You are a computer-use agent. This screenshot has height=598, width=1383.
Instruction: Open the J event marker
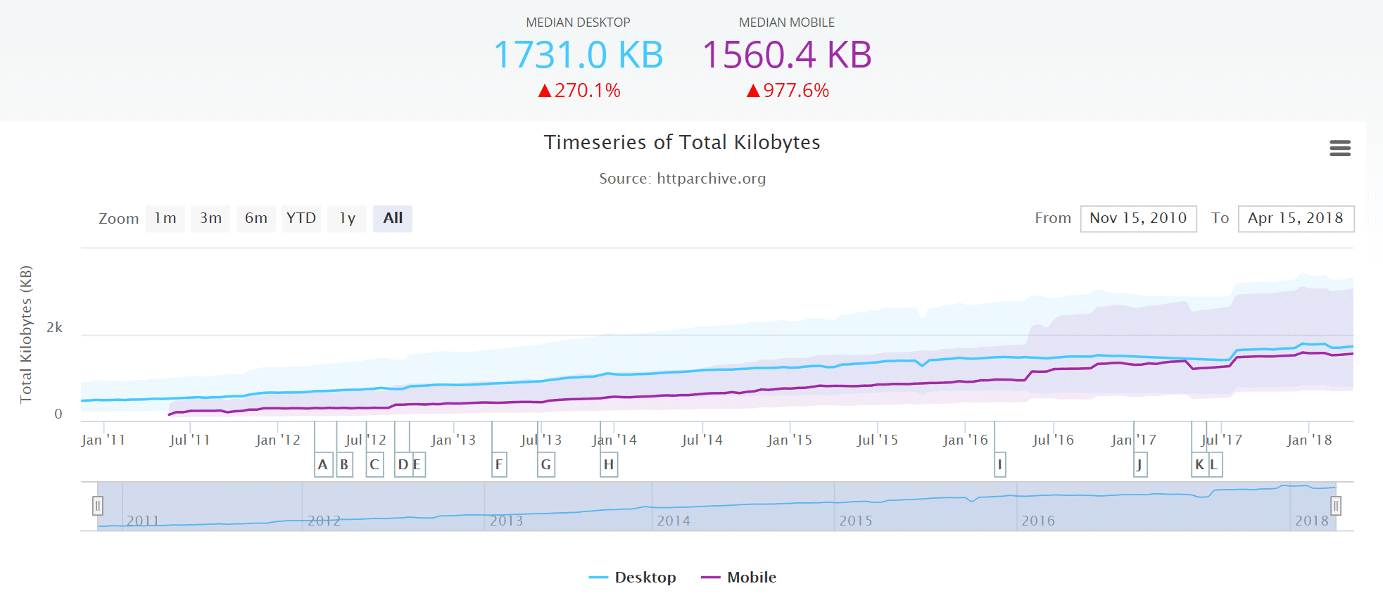tap(1140, 464)
